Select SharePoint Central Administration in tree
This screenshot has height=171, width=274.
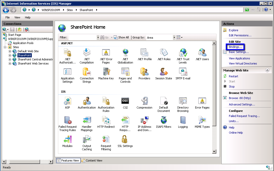35,59
